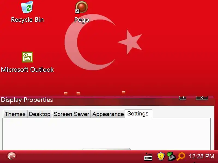Close the Display Properties dialog
The width and height of the screenshot is (218, 163).
202,98
